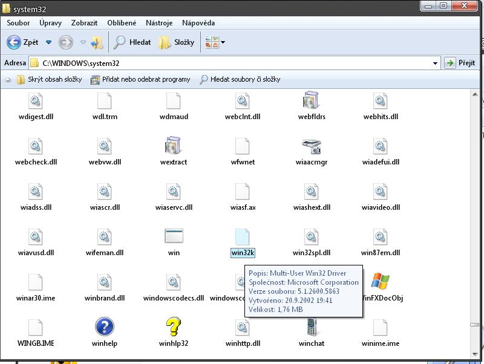Open the Nástroje menu
Viewport: 484px width, 364px height.
pyautogui.click(x=159, y=23)
